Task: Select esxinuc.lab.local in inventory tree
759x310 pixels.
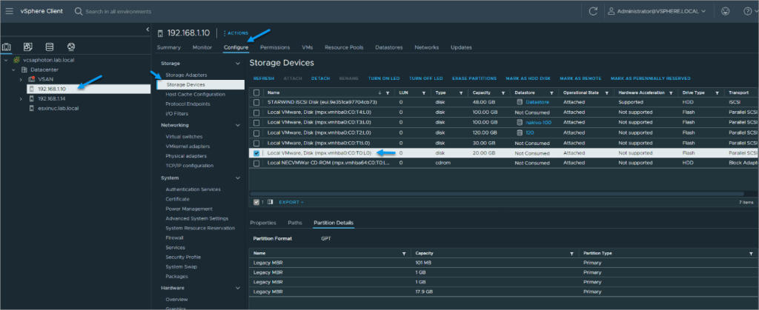Action: point(58,108)
